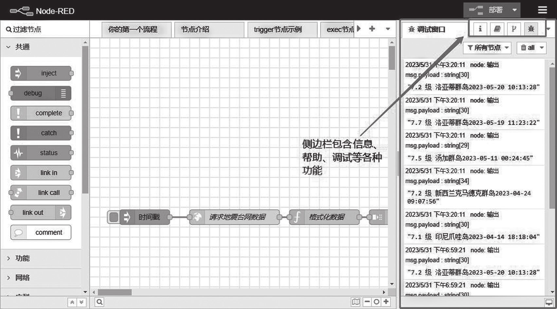This screenshot has height=309, width=557.
Task: Expand the 网络 palette category
Action: [x=41, y=278]
